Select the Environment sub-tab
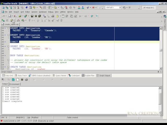Image resolution: width=167 pixels, height=125 pixels. tap(15, 84)
